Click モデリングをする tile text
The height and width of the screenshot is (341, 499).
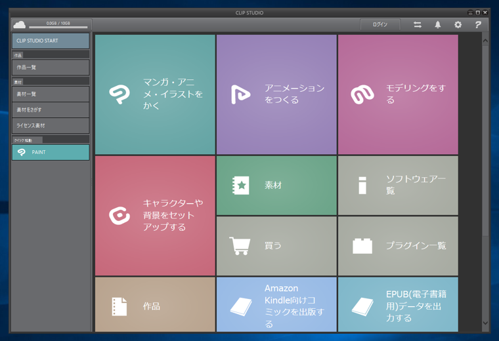[x=416, y=94]
